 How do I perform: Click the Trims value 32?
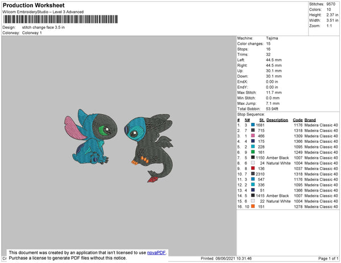[x=268, y=54]
